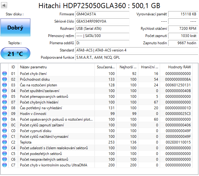Click the Podporované funkce field

pos(136,57)
